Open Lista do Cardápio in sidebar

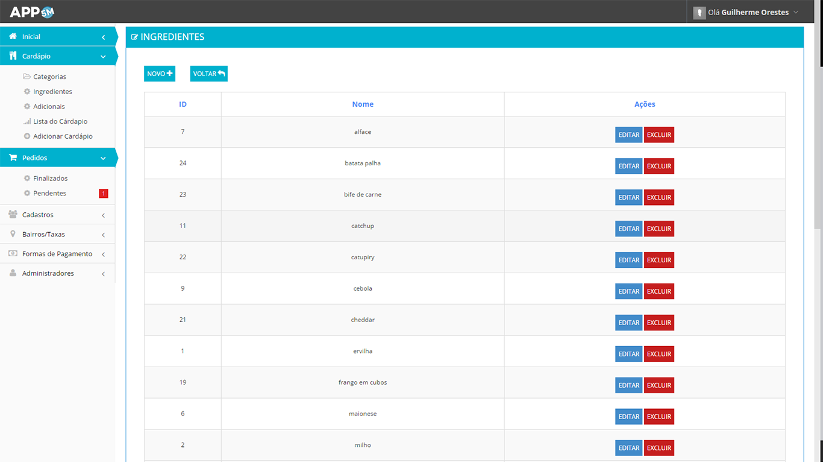pyautogui.click(x=60, y=122)
